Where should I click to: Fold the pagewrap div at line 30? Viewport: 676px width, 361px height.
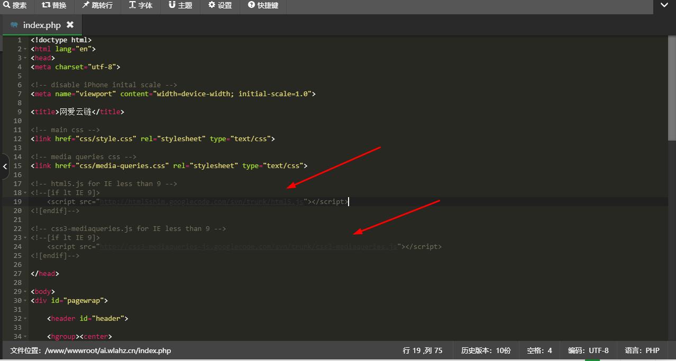(26, 301)
